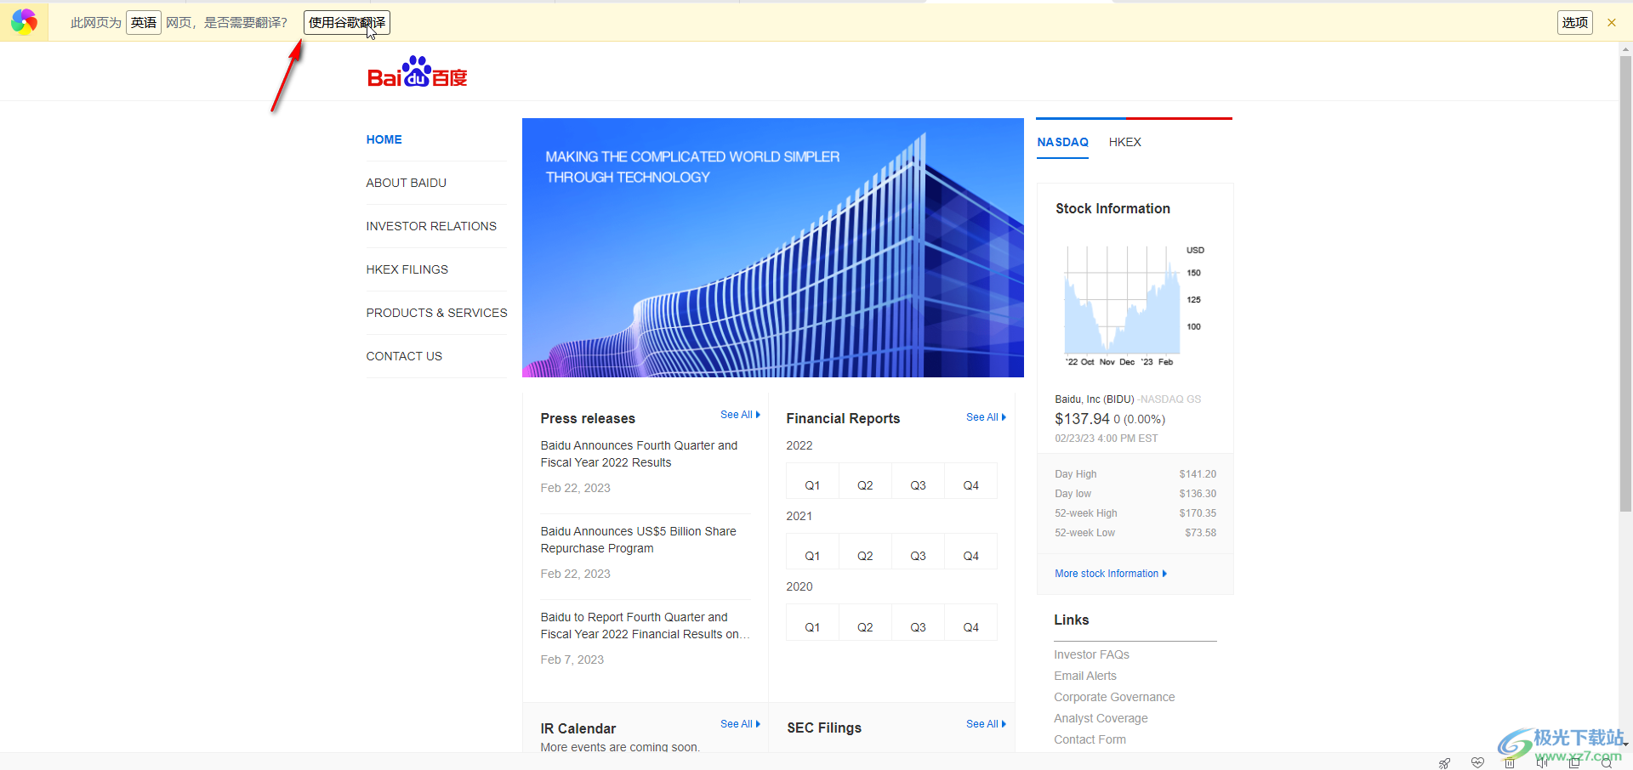The image size is (1633, 770).
Task: Open the INVESTOR RELATIONS menu item
Action: [x=431, y=226]
